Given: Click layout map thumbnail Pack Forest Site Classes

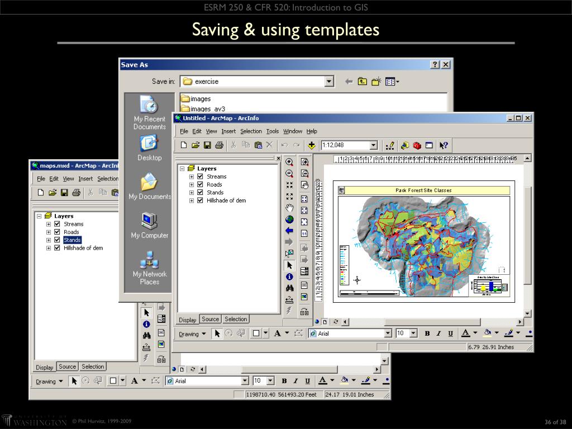Looking at the screenshot, I should click(424, 241).
